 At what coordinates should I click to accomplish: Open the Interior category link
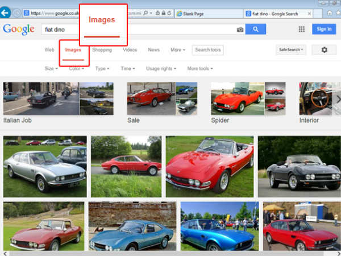pos(309,121)
